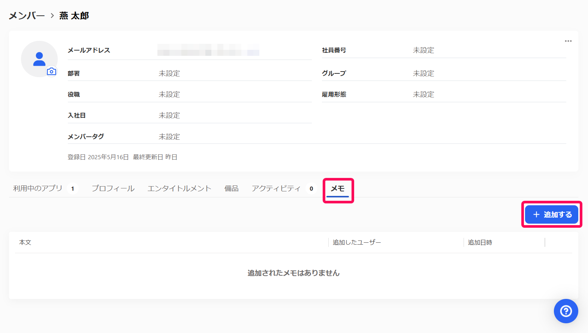Screen dimensions: 588x333
Task: Click the 追加したユーザー column header
Action: pos(357,242)
